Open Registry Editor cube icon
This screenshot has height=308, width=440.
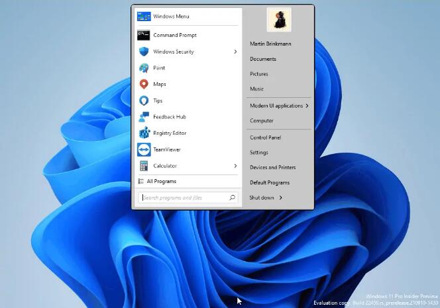pyautogui.click(x=144, y=133)
